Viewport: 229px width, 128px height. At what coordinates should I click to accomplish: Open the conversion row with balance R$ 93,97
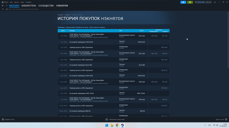pos(114,106)
